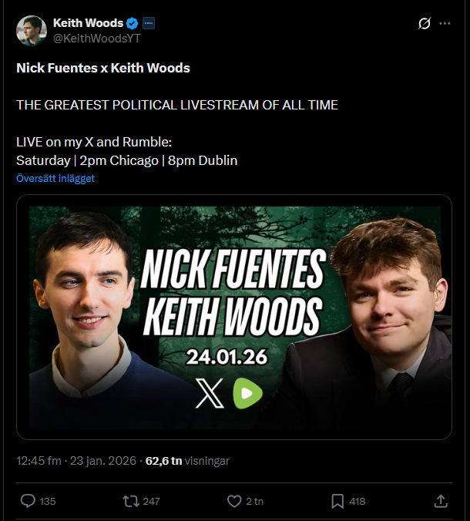Open the repost arrows menu
The image size is (470, 521).
pyautogui.click(x=131, y=501)
